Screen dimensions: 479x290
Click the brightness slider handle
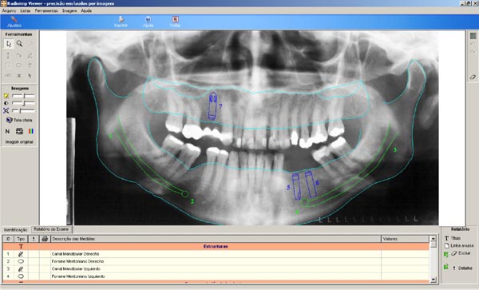click(x=25, y=96)
